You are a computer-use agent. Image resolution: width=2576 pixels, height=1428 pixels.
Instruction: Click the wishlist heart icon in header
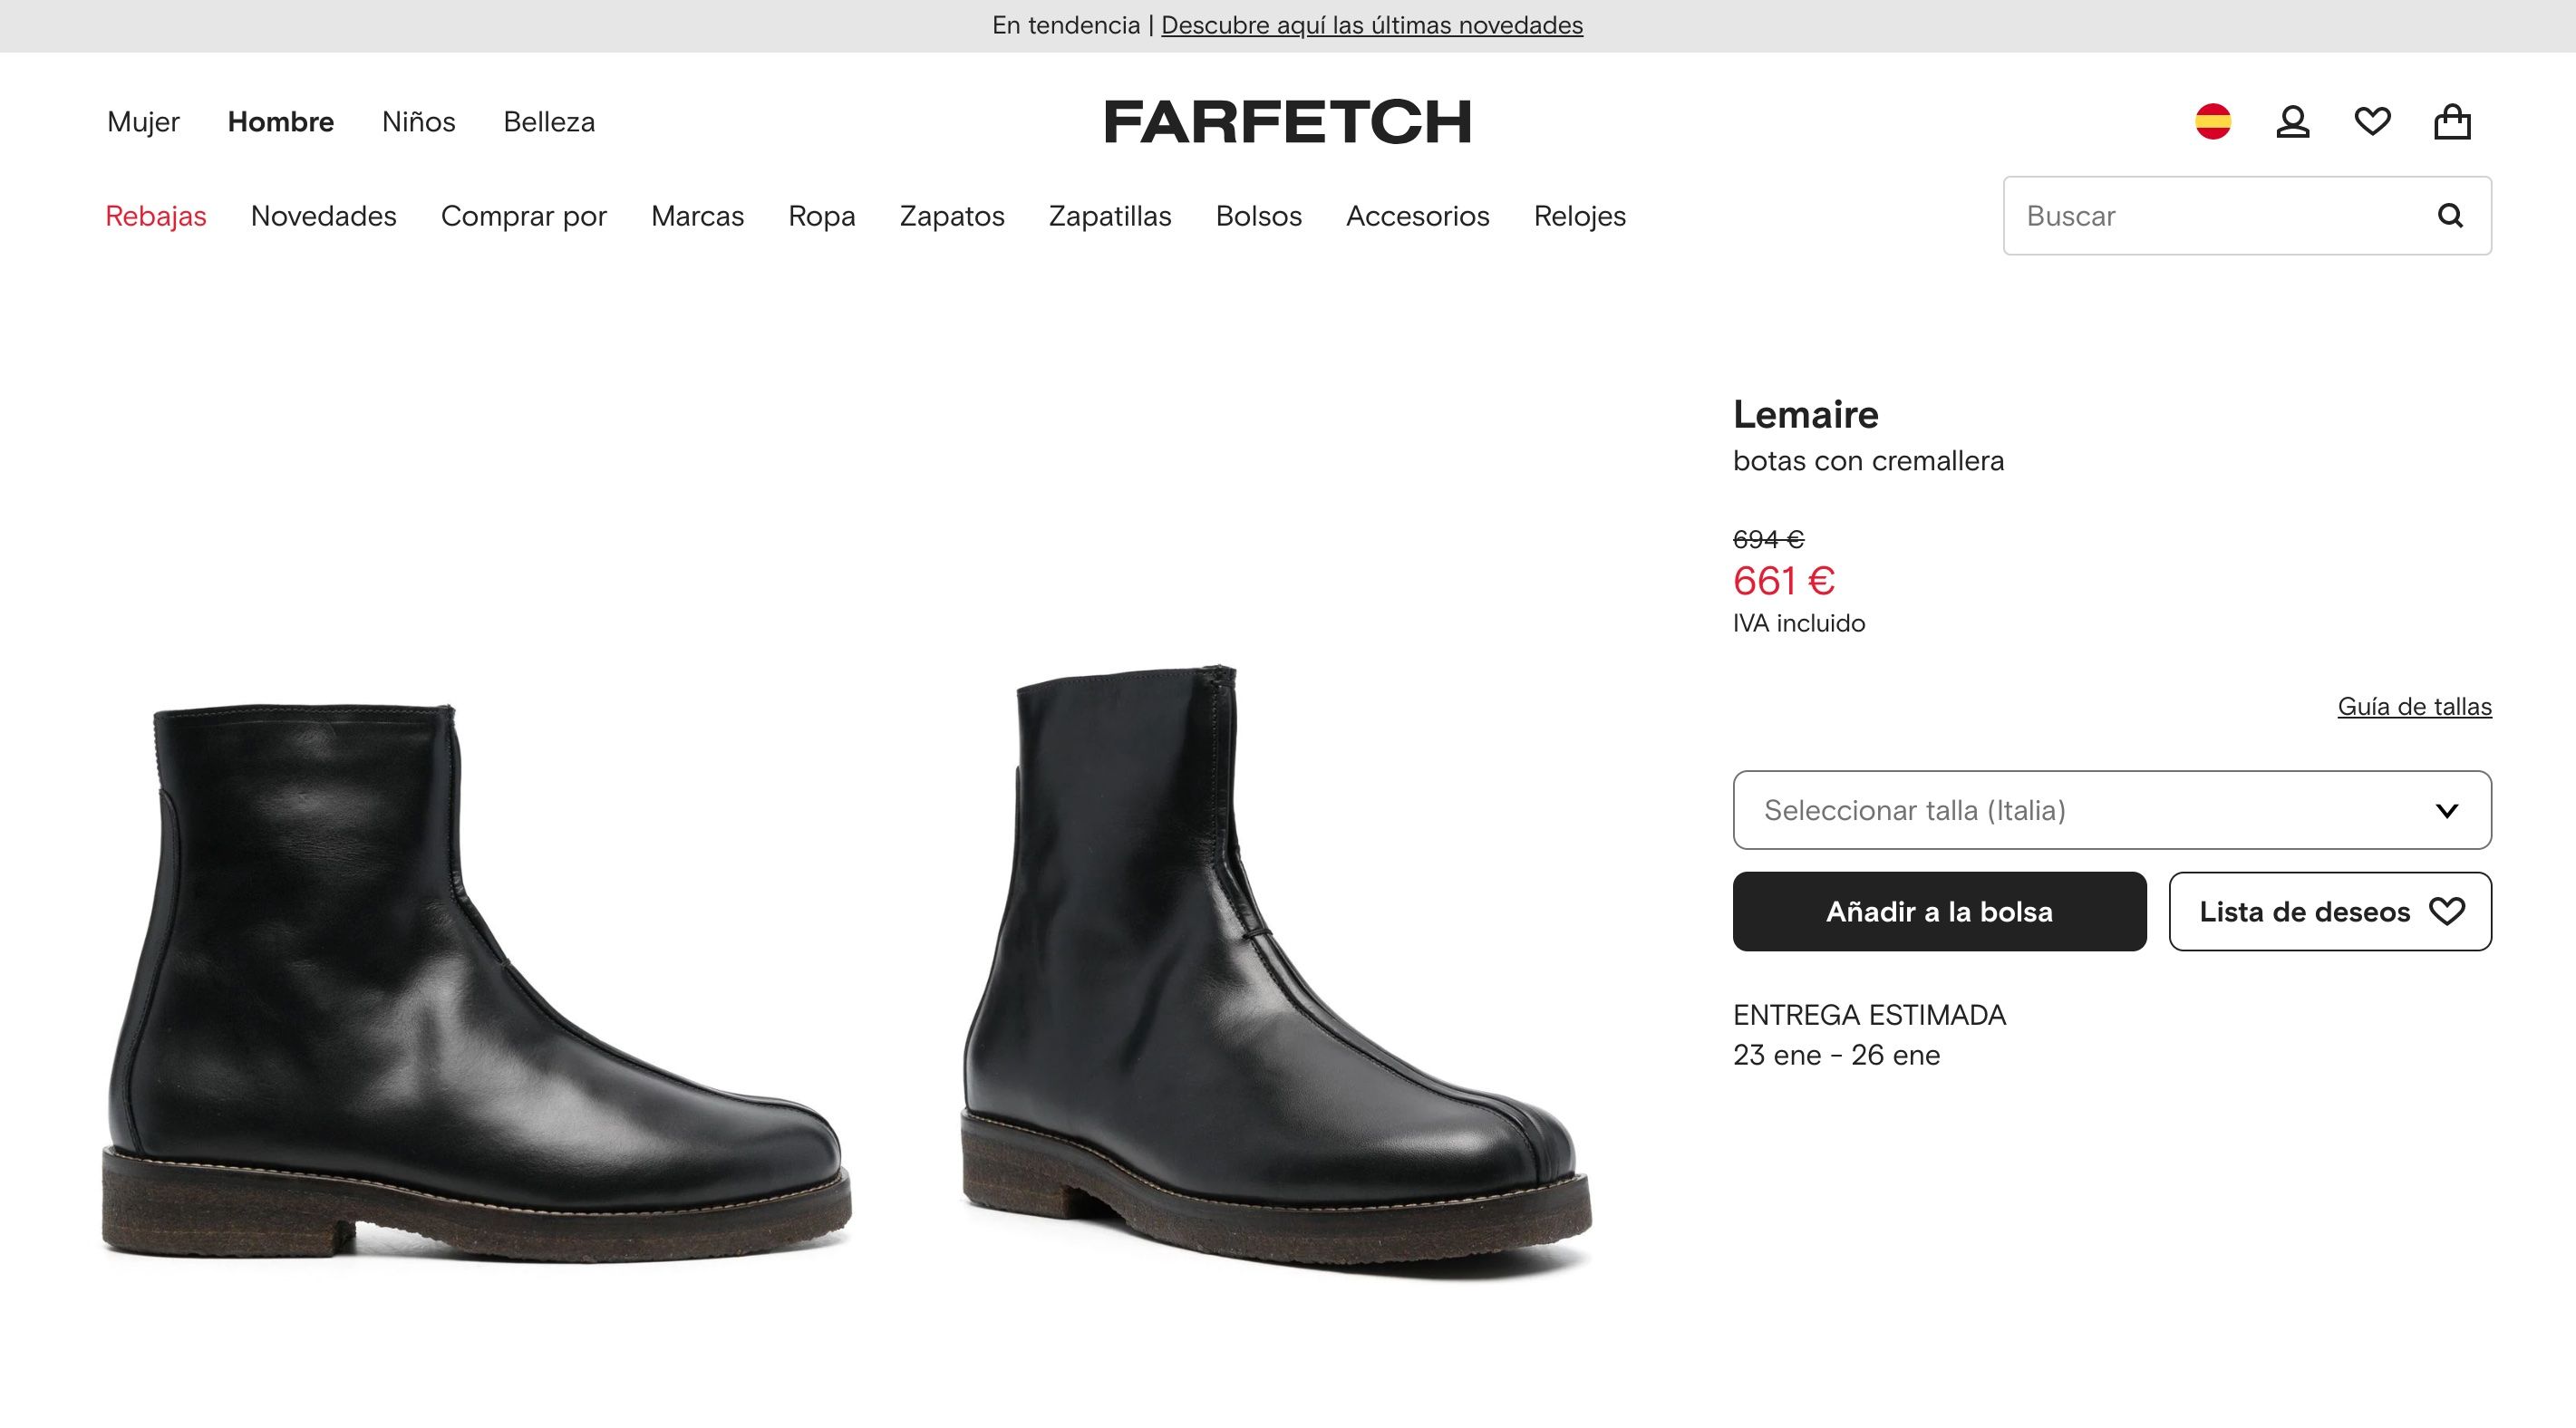2371,121
